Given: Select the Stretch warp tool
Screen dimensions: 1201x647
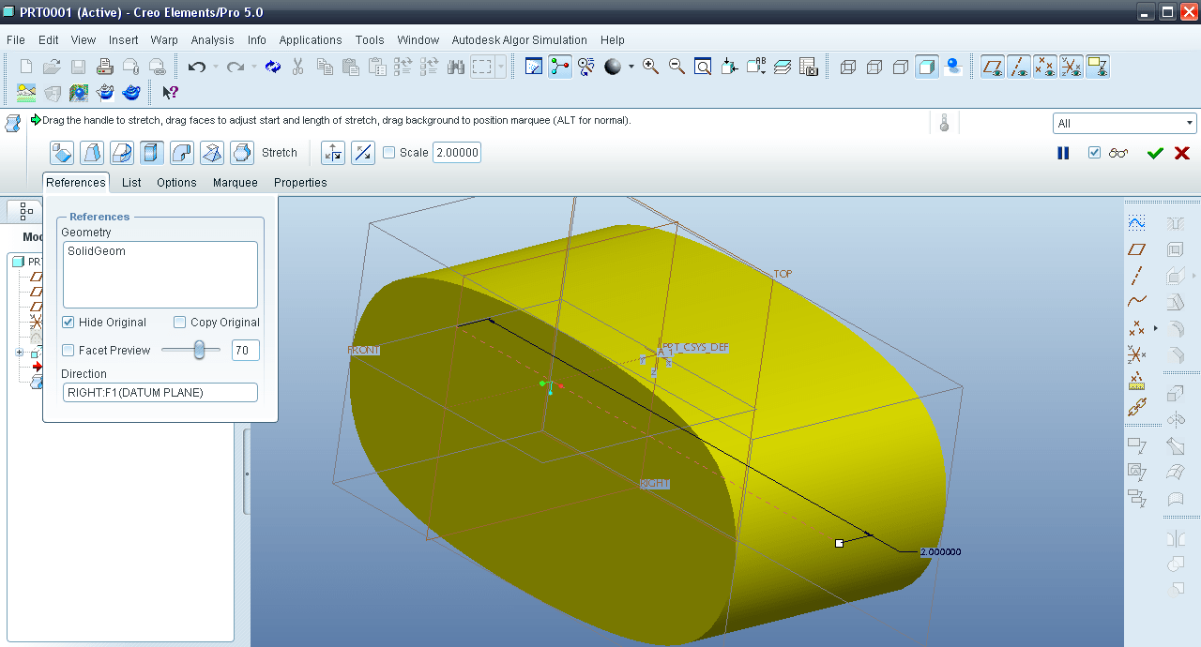Looking at the screenshot, I should coord(152,153).
